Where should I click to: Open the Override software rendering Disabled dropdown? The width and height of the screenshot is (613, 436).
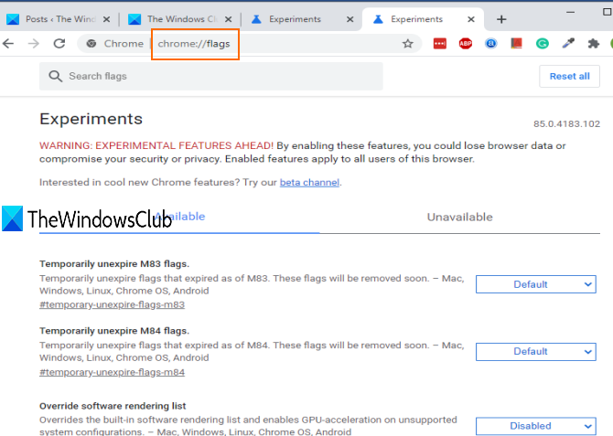[535, 426]
